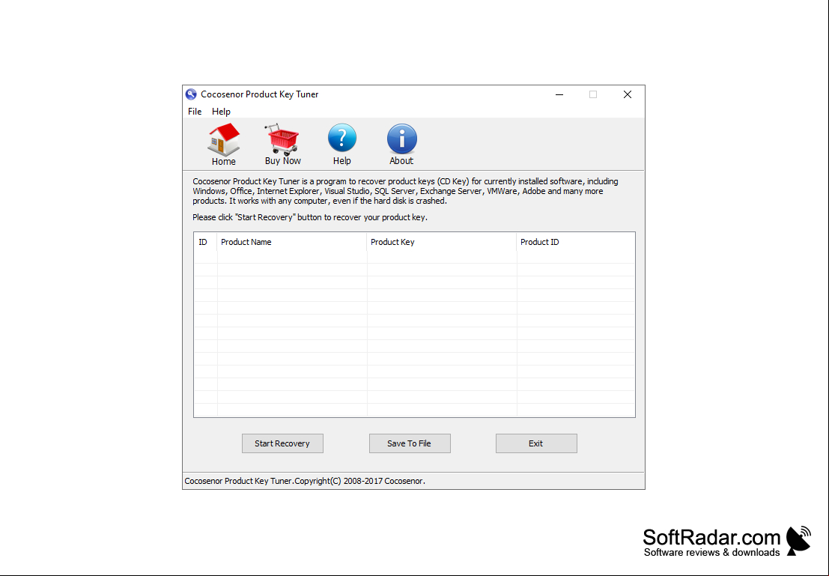Image resolution: width=829 pixels, height=576 pixels.
Task: Open the About info icon
Action: [x=402, y=139]
